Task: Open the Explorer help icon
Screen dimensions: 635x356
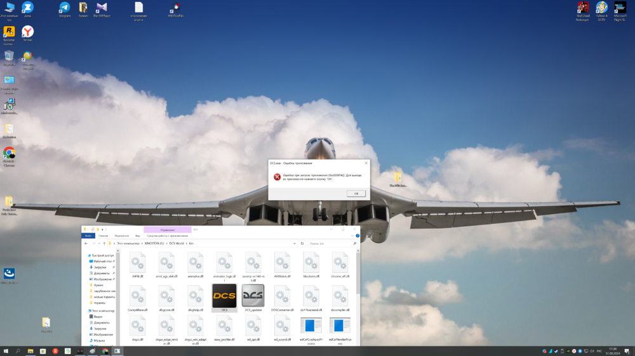Action: [x=357, y=236]
